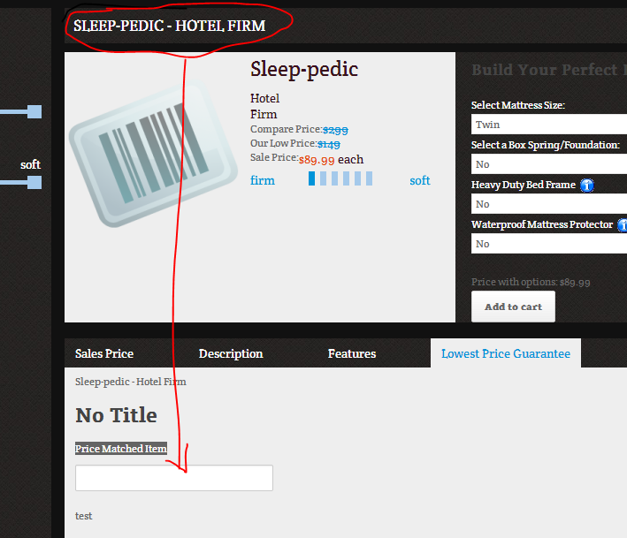Open the Box Spring/Foundation dropdown
The height and width of the screenshot is (538, 627).
(x=549, y=164)
